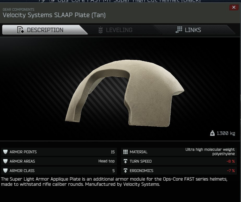Click the 'ERGONOMICS' label
The height and width of the screenshot is (202, 241).
coord(141,171)
